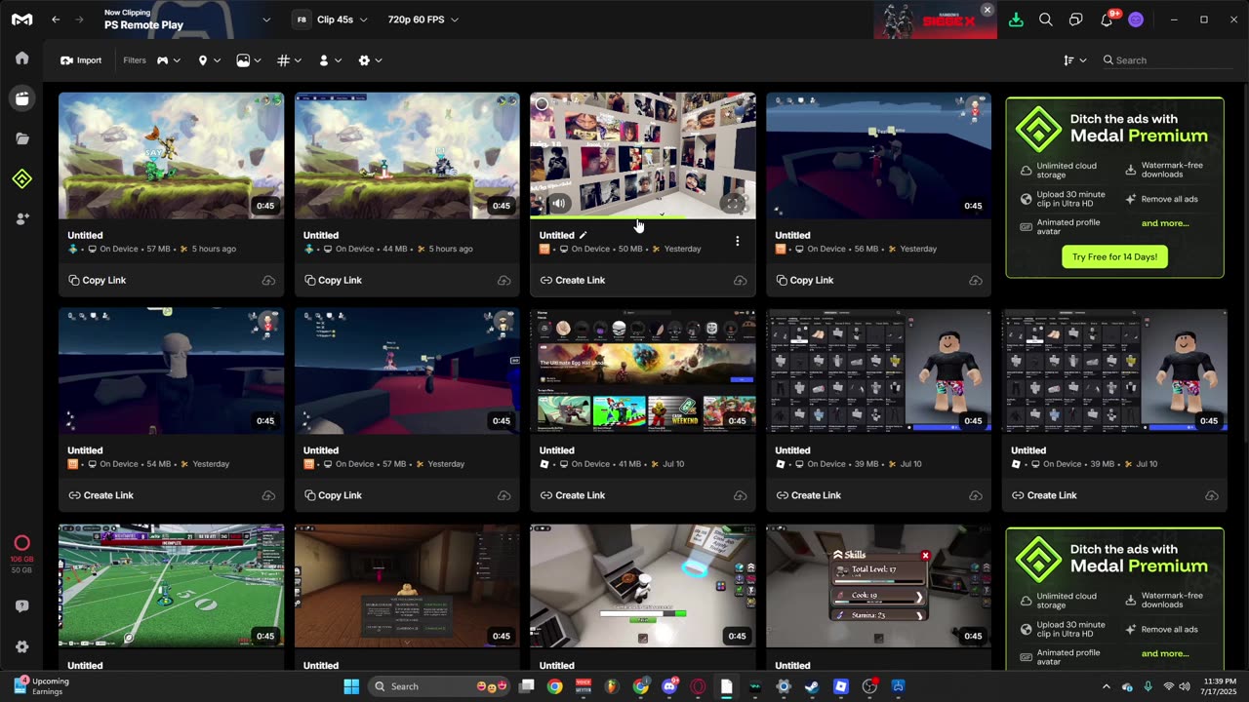Open the folders icon in the sidebar
Viewport: 1249px width, 702px height.
21,138
